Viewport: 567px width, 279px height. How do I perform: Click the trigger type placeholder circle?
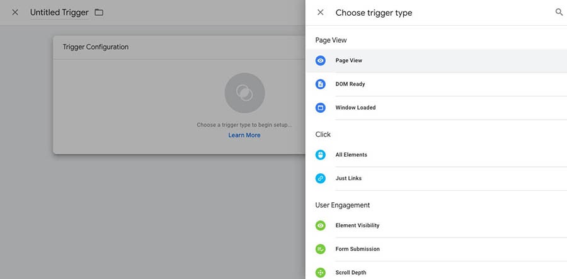click(x=244, y=93)
